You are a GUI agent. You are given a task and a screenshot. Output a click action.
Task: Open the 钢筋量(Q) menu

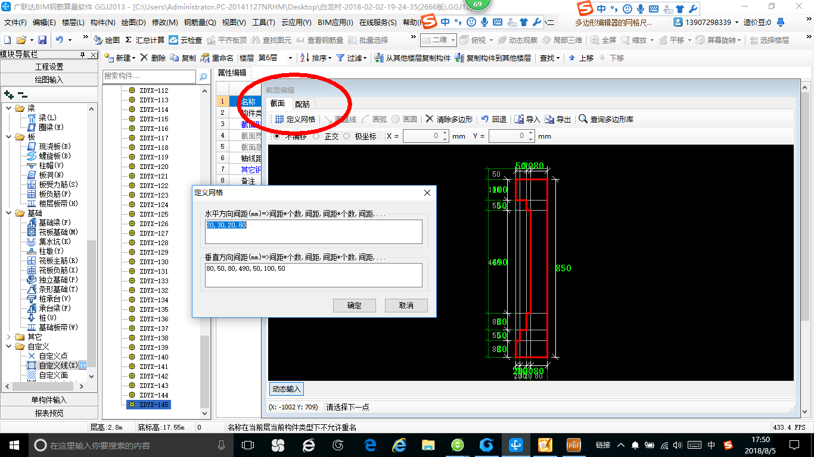click(200, 22)
